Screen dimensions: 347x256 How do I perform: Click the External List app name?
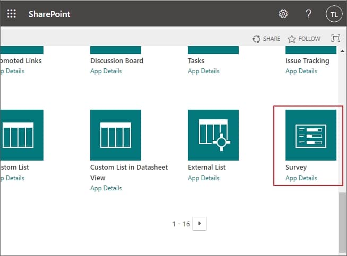(x=207, y=167)
